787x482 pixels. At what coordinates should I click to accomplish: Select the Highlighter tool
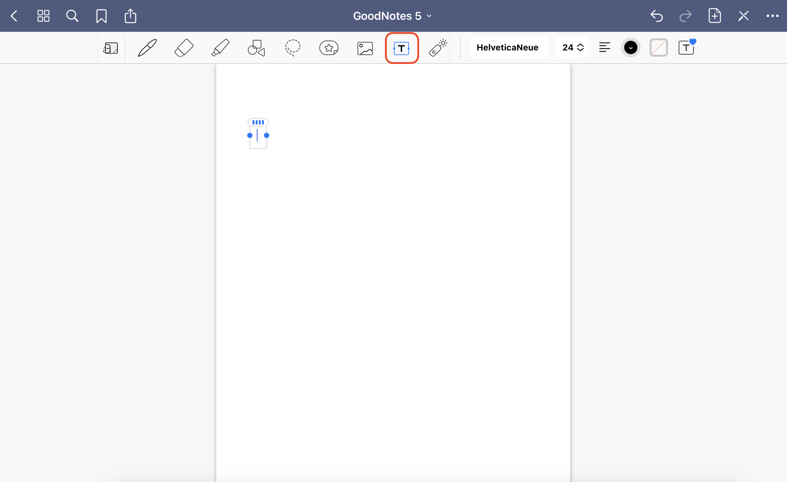(220, 48)
